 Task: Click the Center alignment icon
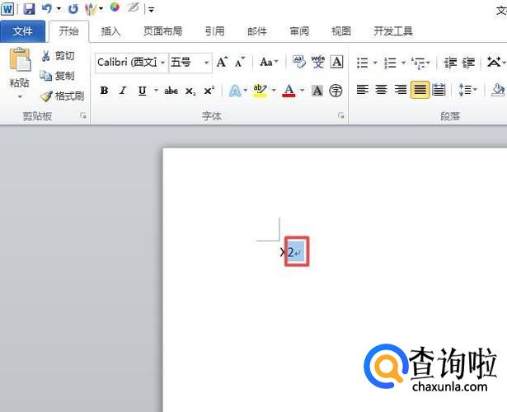click(x=382, y=91)
